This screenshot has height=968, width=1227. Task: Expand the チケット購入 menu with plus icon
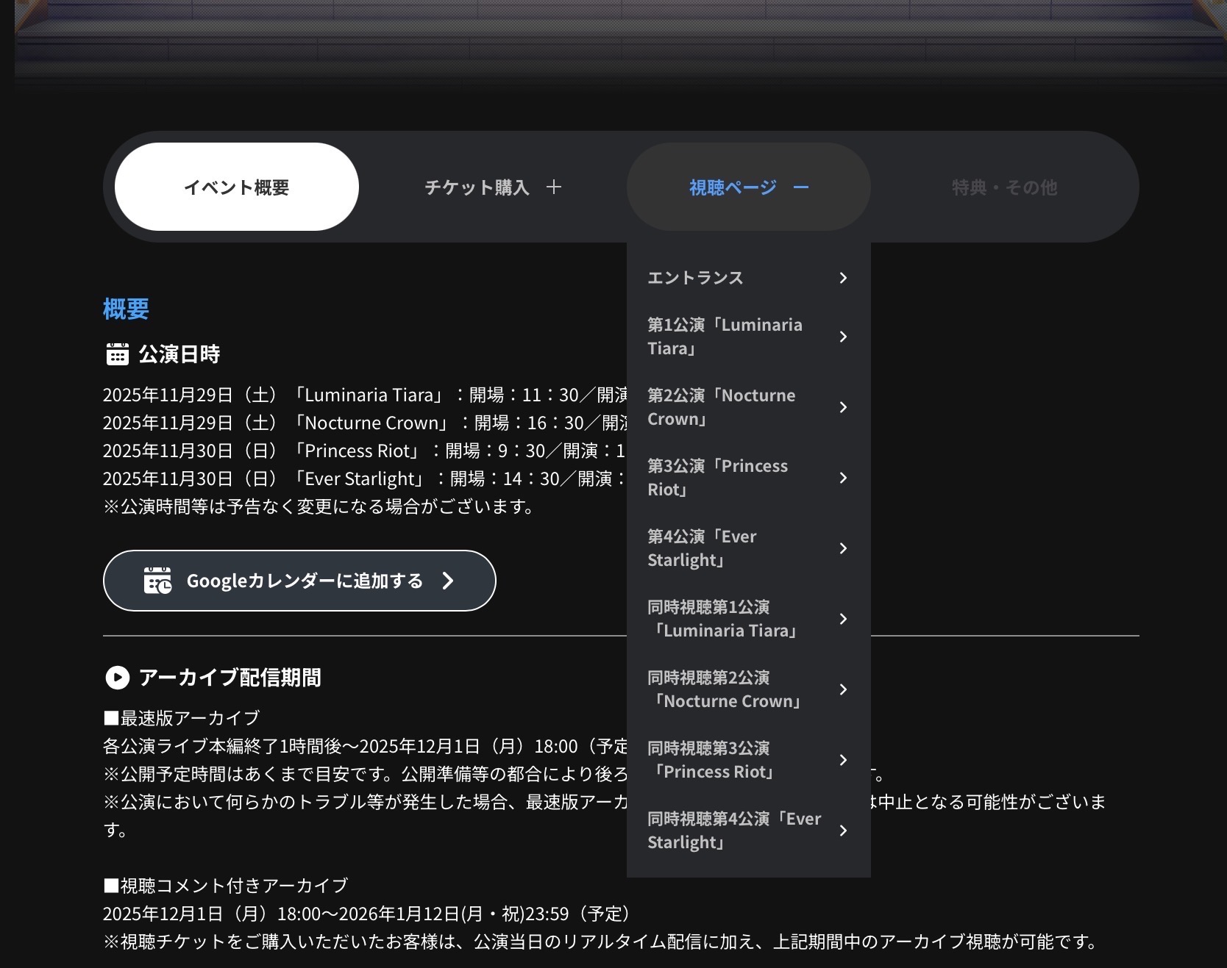(x=554, y=187)
